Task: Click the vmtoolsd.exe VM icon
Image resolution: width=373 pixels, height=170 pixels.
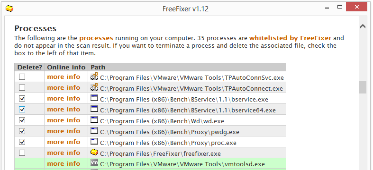Action: point(94,163)
